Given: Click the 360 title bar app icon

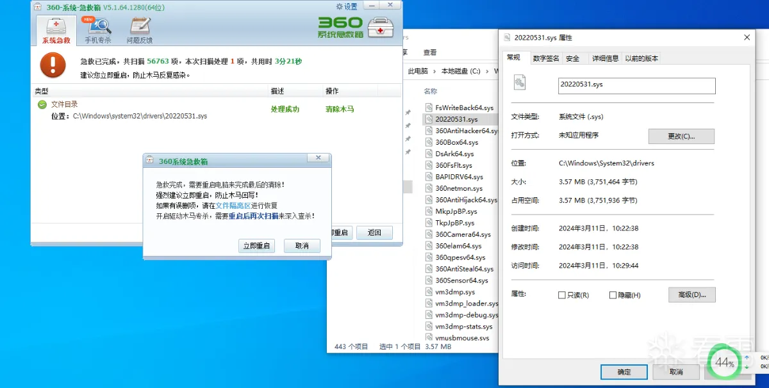Looking at the screenshot, I should 37,7.
